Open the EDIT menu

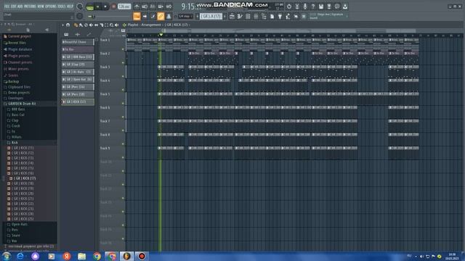[13, 7]
